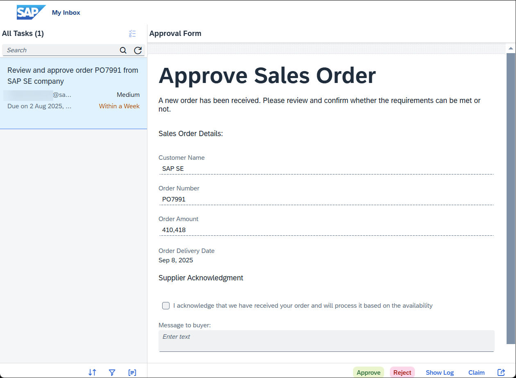The width and height of the screenshot is (516, 378).
Task: Click the Due on 2 Aug 2025 text
Action: point(39,106)
